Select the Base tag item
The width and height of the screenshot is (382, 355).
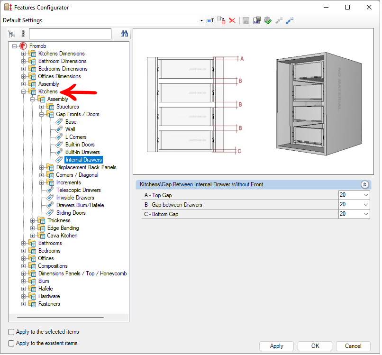71,122
